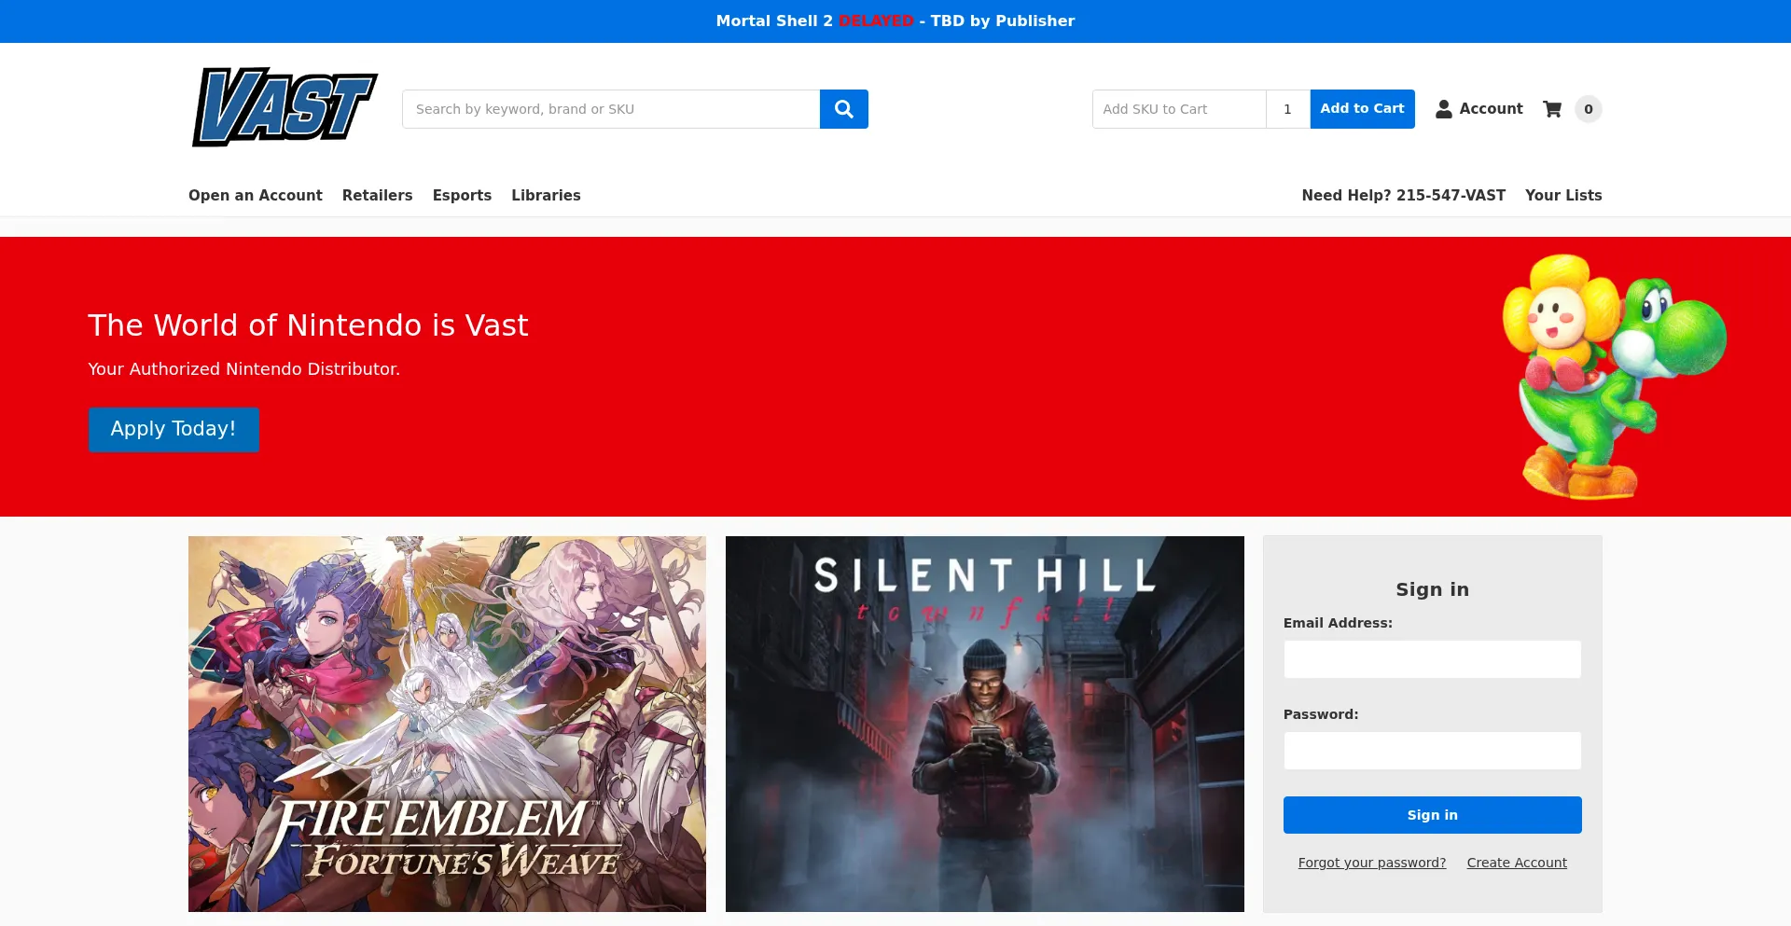Click the Password input field

pyautogui.click(x=1433, y=751)
